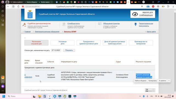Click the gavel icon next to Судебное делопроизводство

pyautogui.click(x=24, y=24)
